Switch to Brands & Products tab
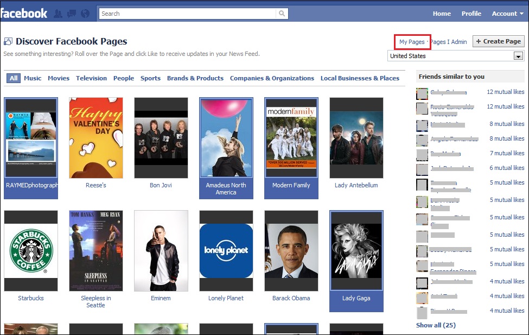The height and width of the screenshot is (335, 529). (x=195, y=78)
